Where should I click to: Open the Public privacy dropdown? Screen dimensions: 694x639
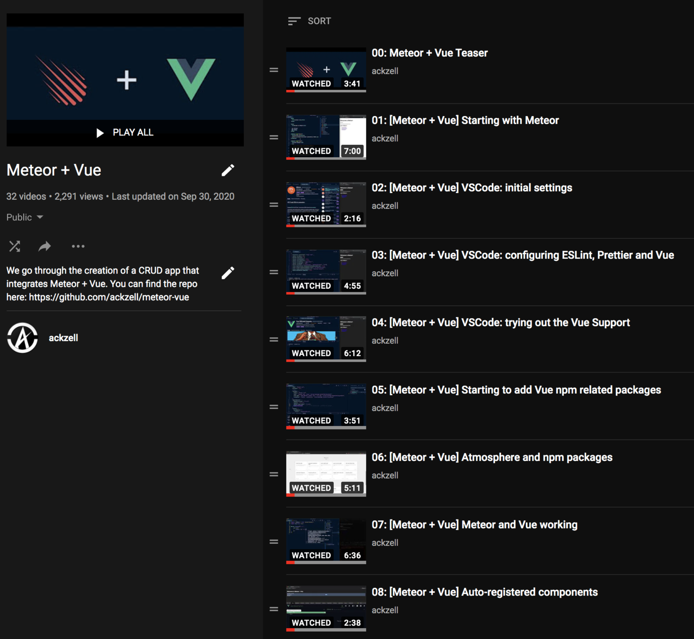point(25,217)
